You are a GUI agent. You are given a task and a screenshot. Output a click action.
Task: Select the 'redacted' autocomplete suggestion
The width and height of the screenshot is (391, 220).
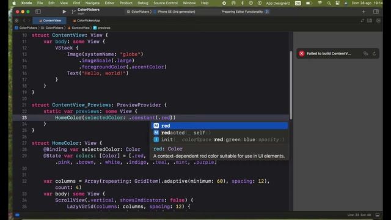coord(219,133)
